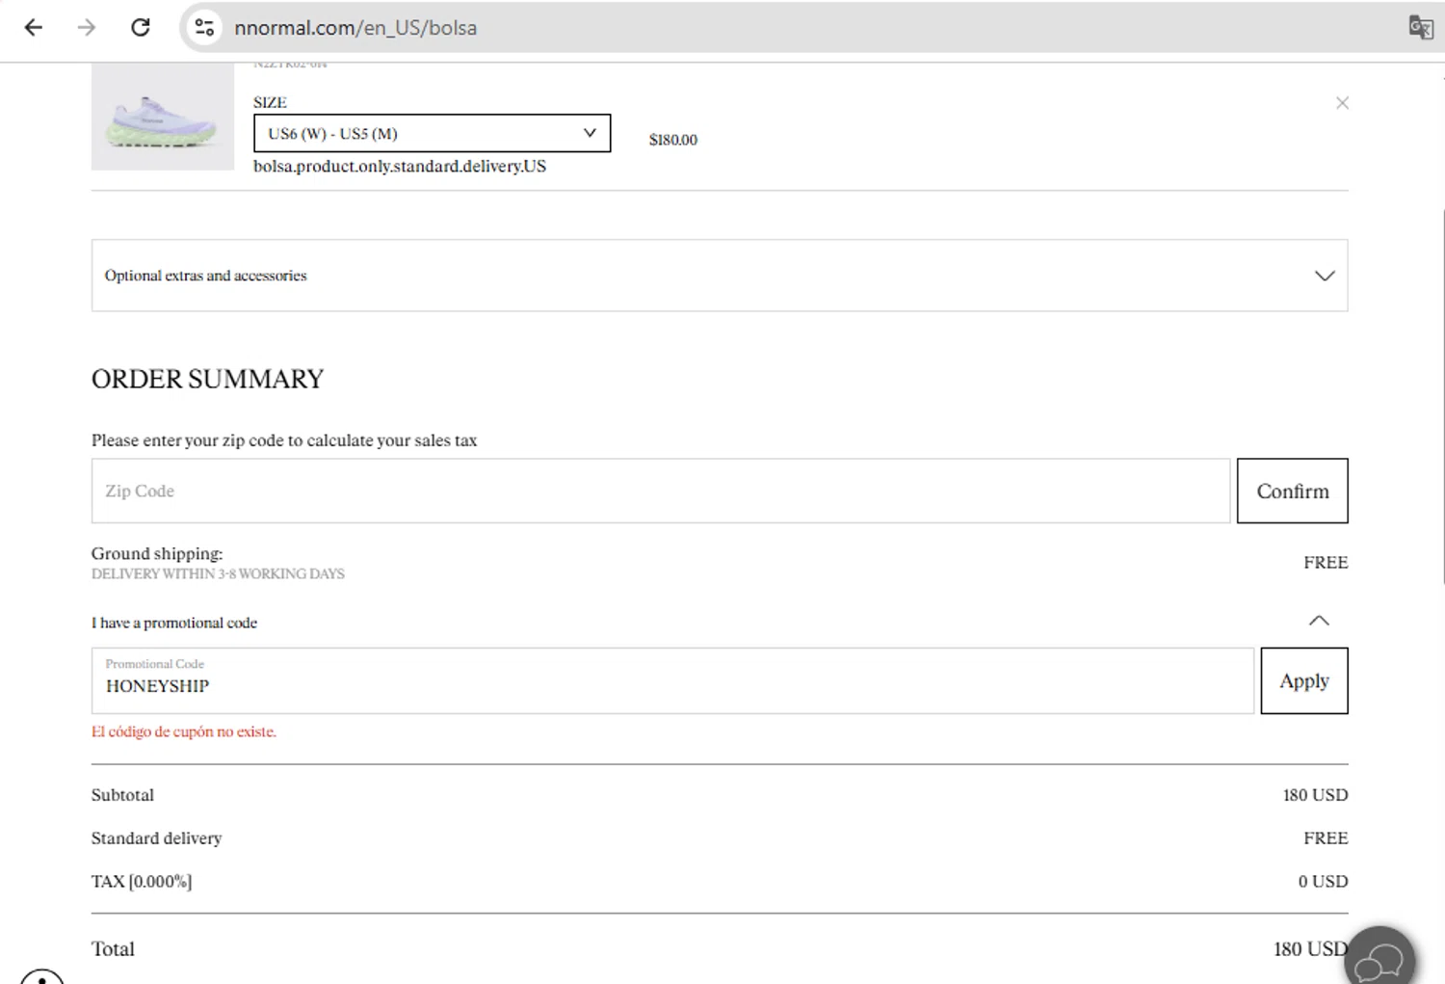Reload the nnormal.com page

coord(141,27)
